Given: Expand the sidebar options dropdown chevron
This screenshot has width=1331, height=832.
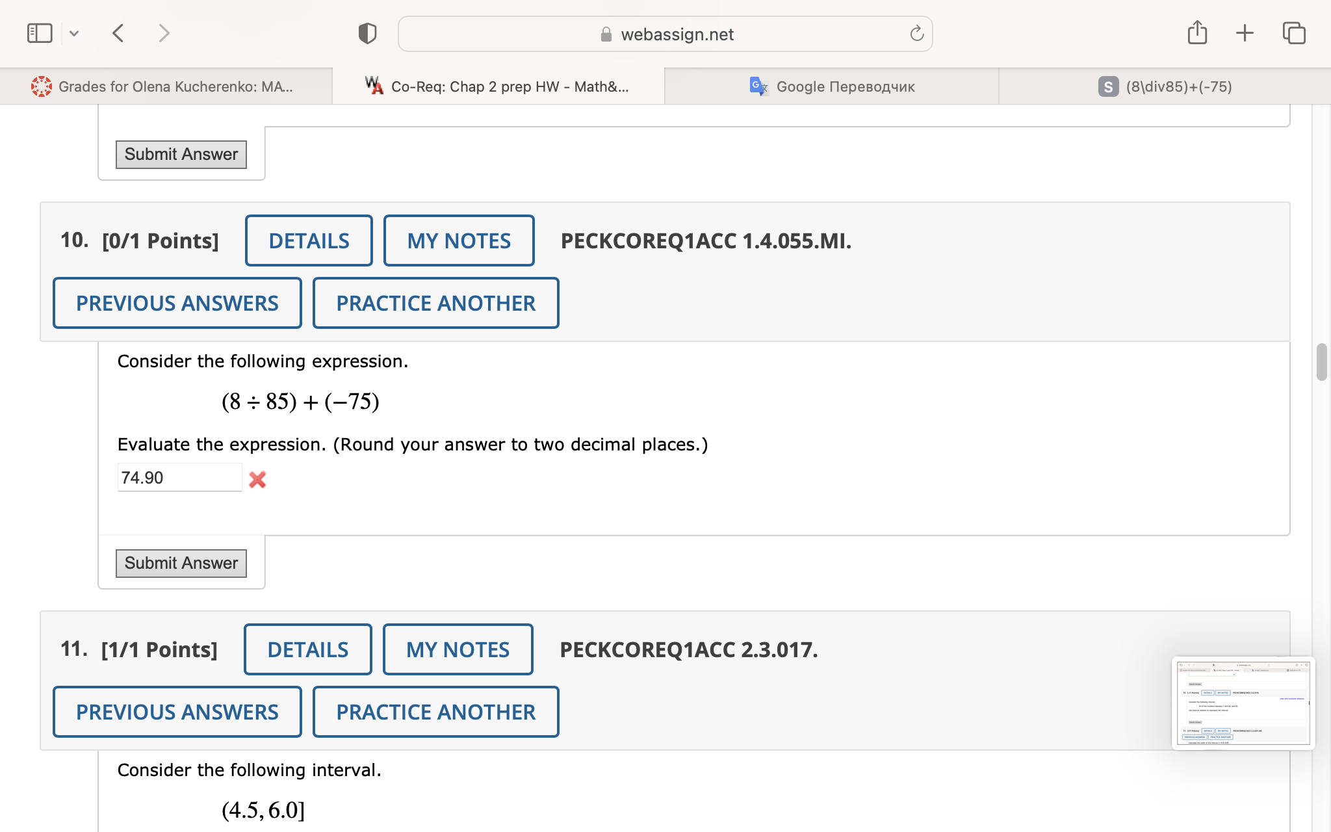Looking at the screenshot, I should [x=74, y=33].
